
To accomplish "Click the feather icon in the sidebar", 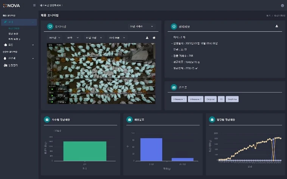I will [x=5, y=22].
